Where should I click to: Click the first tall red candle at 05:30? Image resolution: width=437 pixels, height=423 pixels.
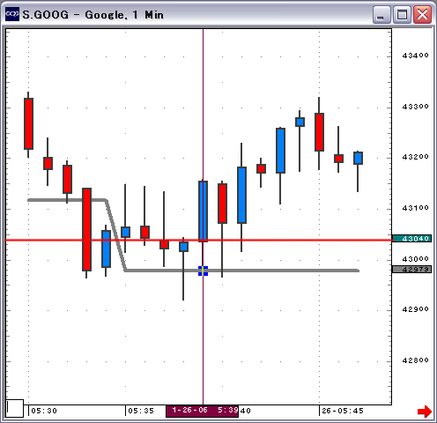[x=28, y=123]
